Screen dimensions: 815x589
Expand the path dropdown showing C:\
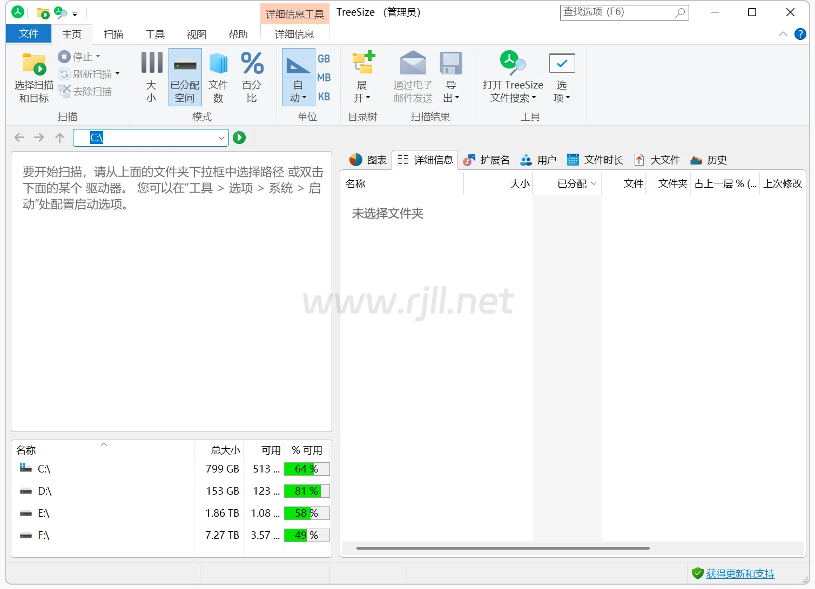pos(221,138)
